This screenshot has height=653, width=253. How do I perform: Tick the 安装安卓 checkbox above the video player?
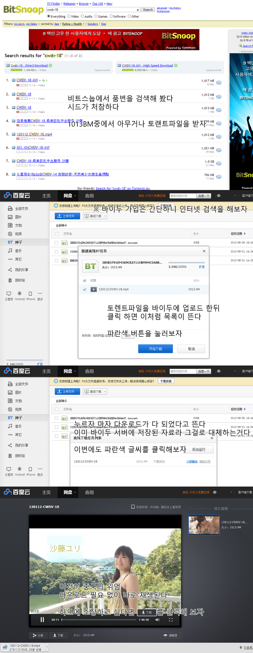[133, 507]
